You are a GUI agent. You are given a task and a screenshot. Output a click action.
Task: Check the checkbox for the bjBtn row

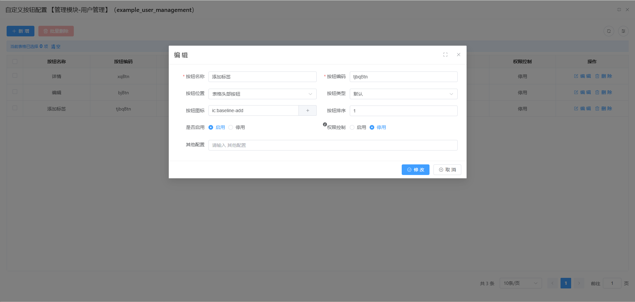(x=15, y=92)
